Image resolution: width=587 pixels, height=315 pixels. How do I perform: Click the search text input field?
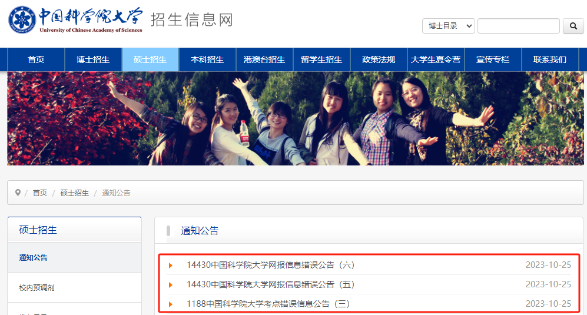tap(519, 26)
